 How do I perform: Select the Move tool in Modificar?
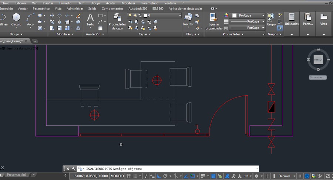point(52,15)
